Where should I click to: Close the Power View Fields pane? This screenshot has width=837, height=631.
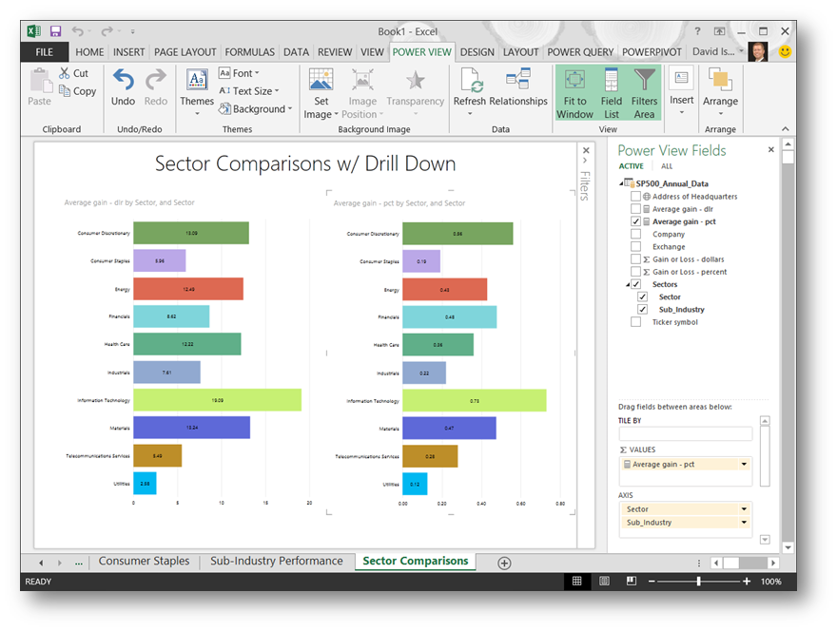click(x=770, y=150)
